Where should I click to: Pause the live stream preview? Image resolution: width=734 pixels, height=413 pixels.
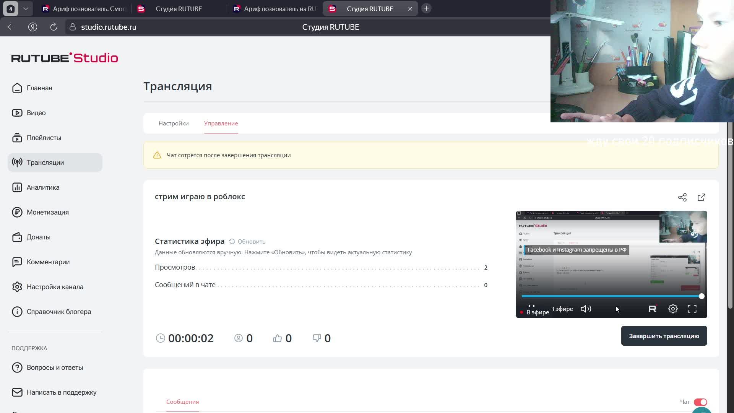[x=531, y=307]
